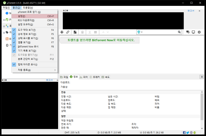Click the Android icon in status bar
Image resolution: width=206 pixels, height=136 pixels.
[195, 133]
